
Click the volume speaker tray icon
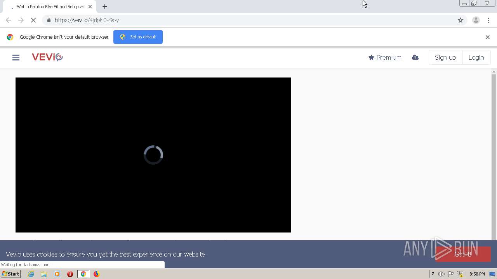pos(441,274)
